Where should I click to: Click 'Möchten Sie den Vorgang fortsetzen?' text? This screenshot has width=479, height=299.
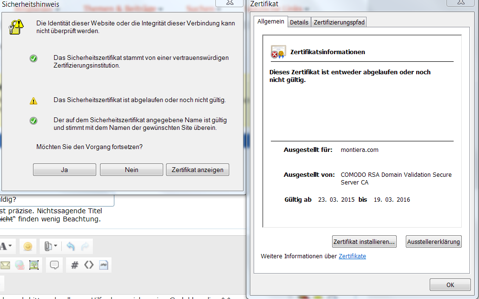pos(89,147)
